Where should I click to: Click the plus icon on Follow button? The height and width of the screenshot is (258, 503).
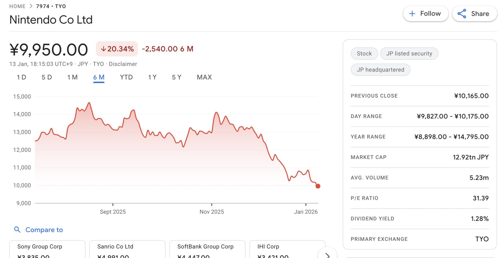click(x=412, y=14)
